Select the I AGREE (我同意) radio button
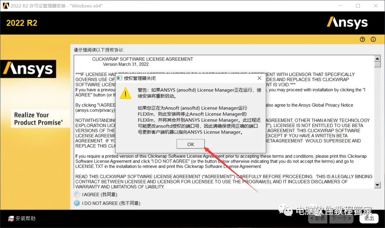The height and width of the screenshot is (228, 385). pyautogui.click(x=77, y=194)
